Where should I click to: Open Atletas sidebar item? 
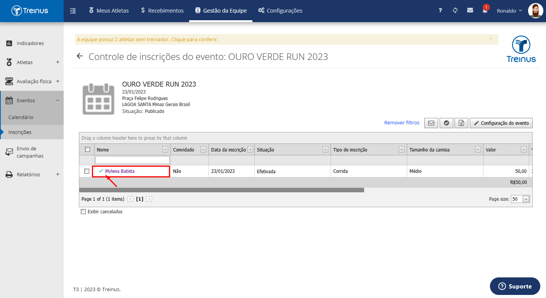tap(25, 62)
